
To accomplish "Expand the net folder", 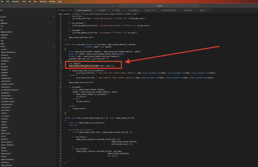I will point(2,41).
